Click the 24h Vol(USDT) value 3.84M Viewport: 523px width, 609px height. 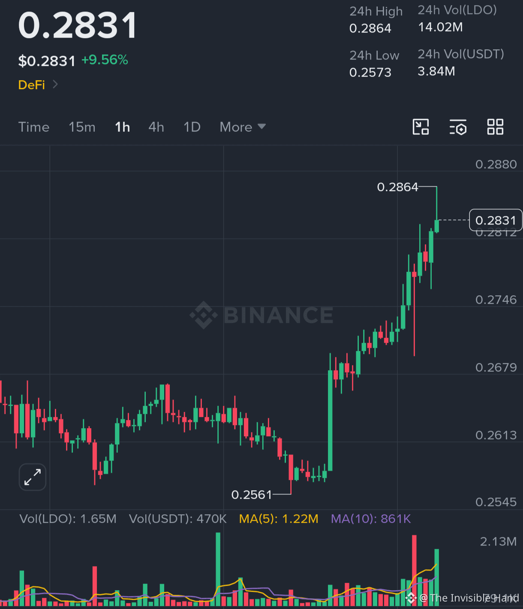(x=436, y=71)
